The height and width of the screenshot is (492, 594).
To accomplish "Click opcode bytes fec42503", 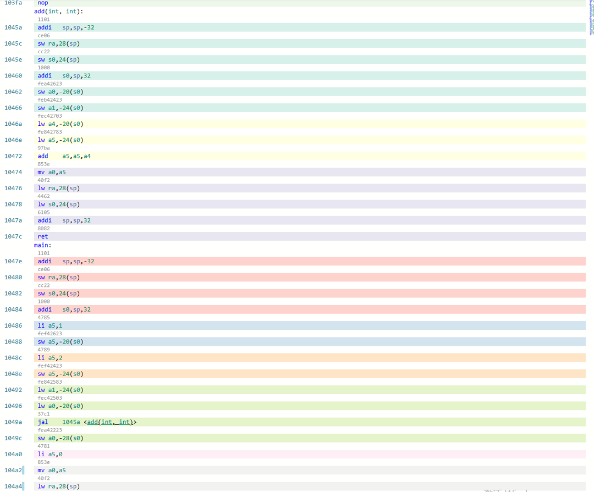I will [50, 398].
